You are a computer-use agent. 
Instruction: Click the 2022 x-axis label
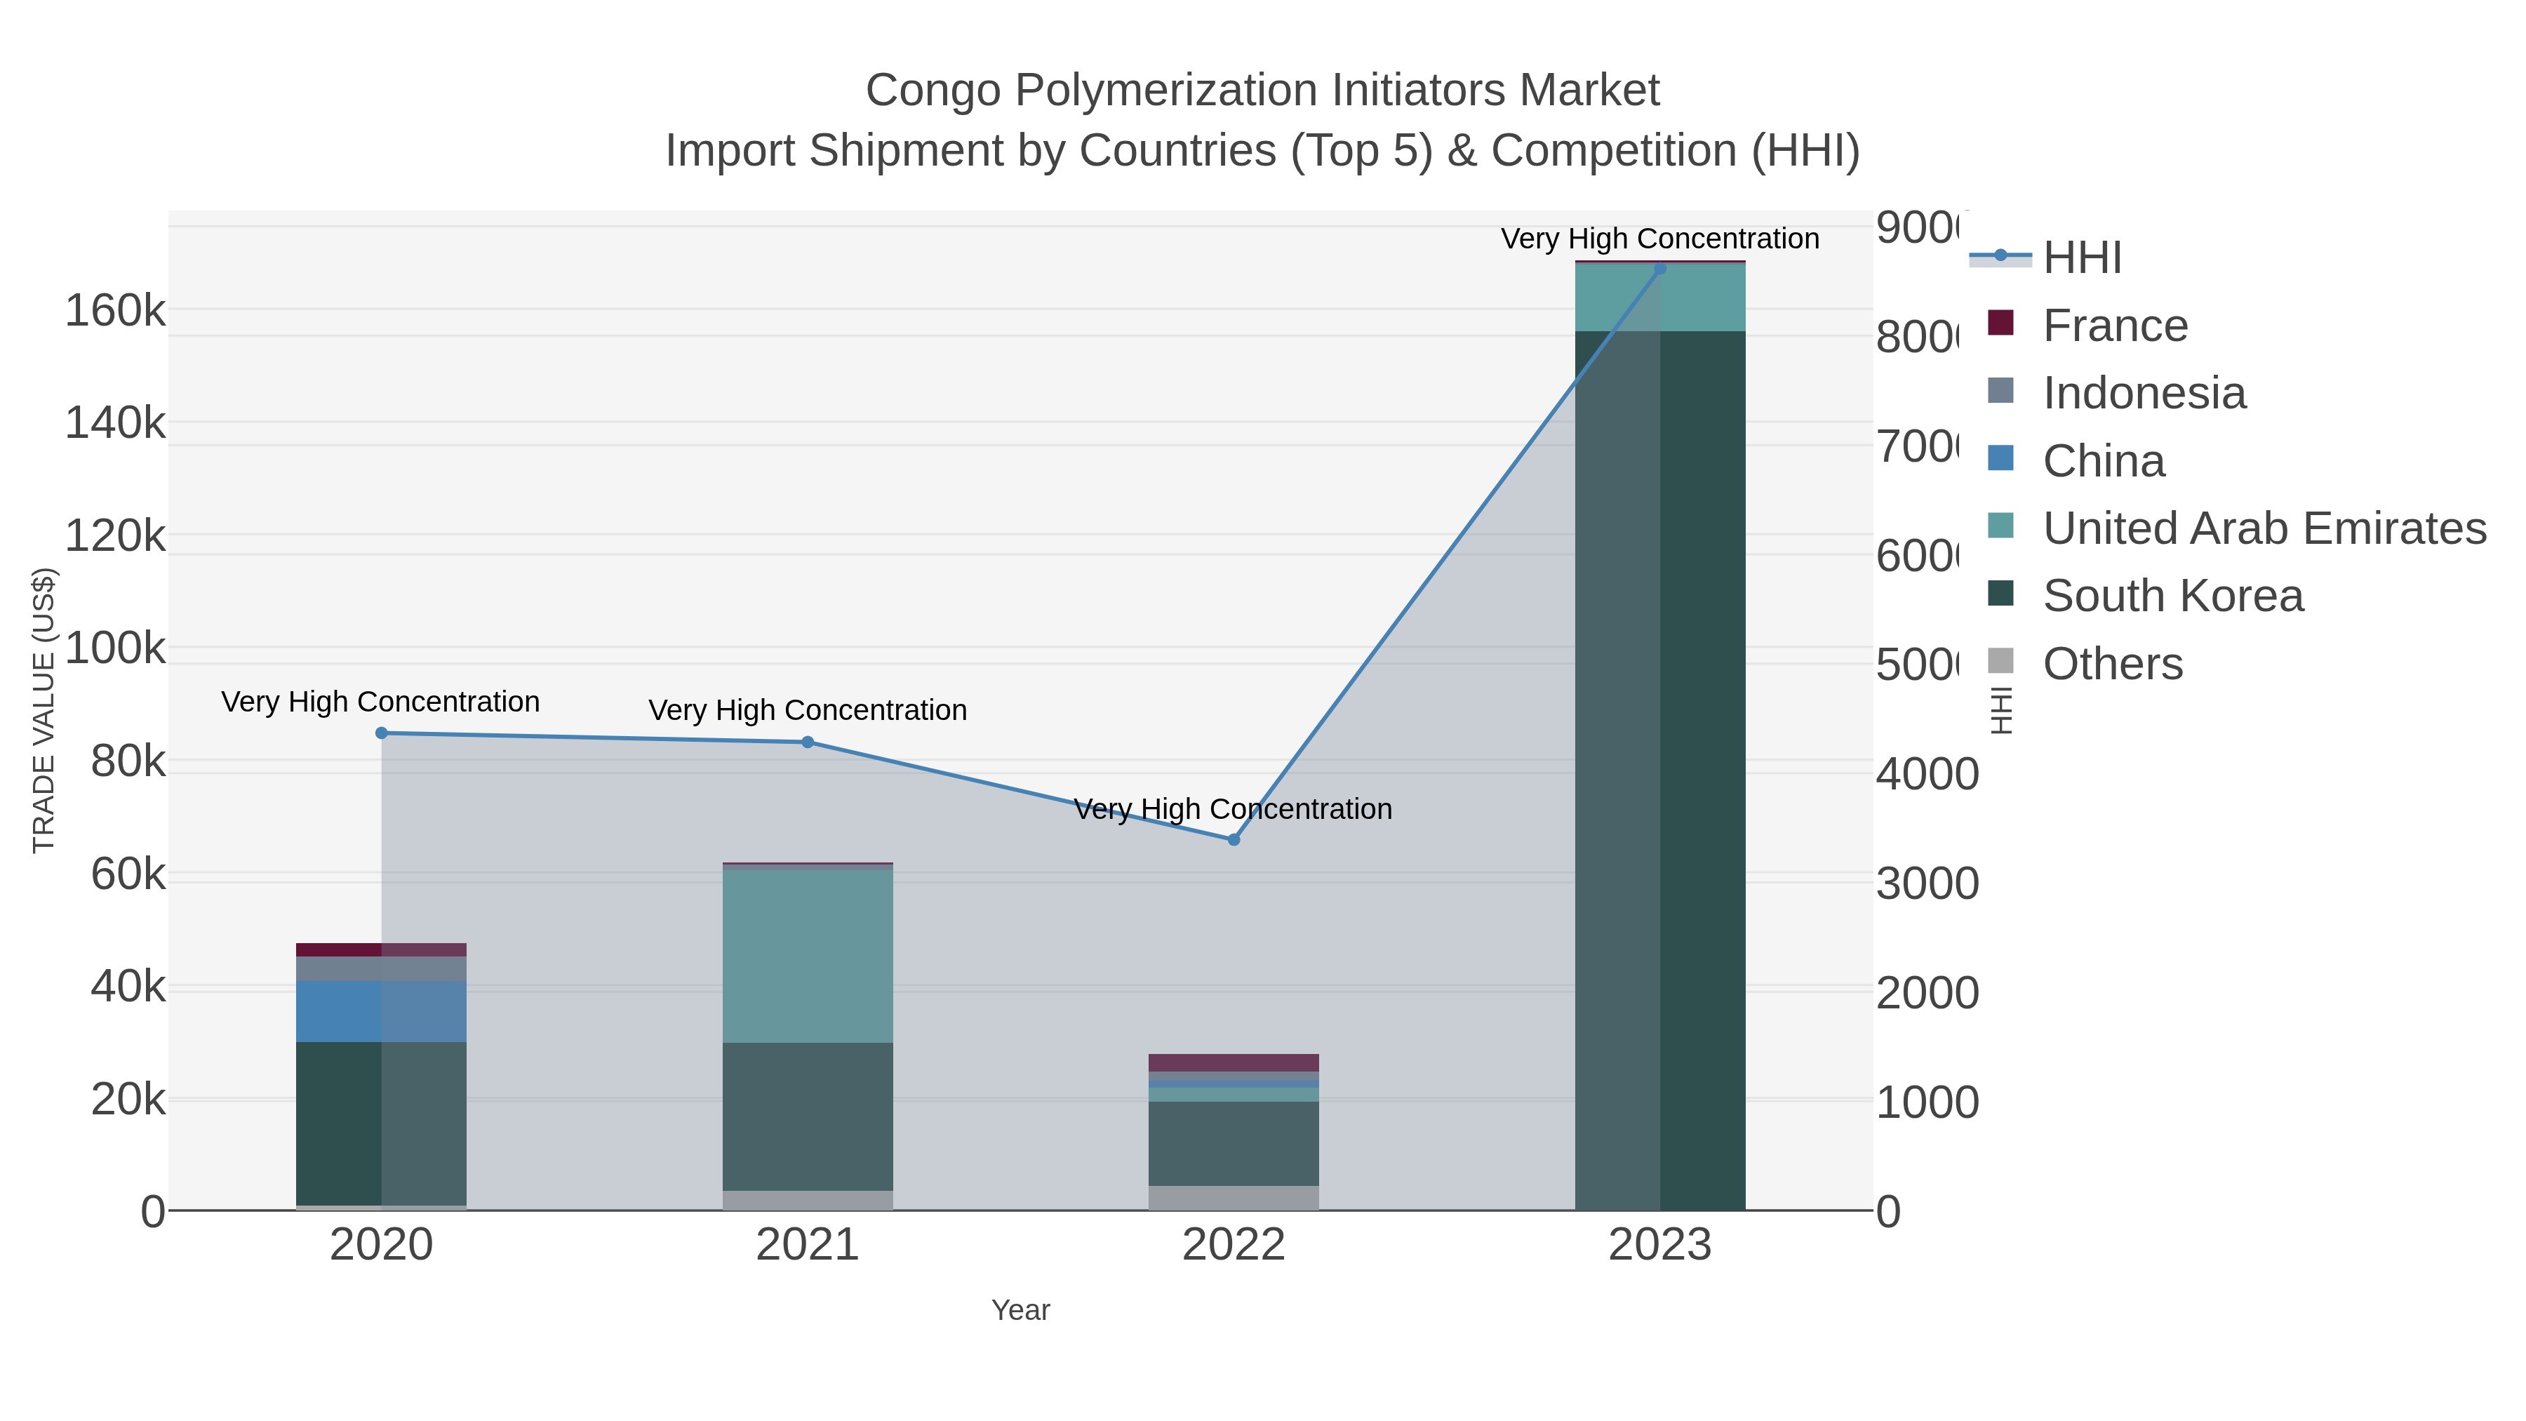[x=1234, y=1246]
